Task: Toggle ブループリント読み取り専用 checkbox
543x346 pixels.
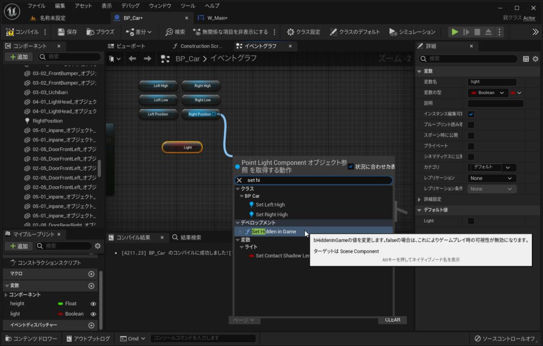Action: tap(471, 125)
